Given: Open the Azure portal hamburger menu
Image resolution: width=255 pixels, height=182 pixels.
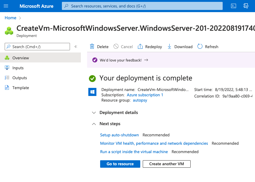Looking at the screenshot, I should click(6, 6).
